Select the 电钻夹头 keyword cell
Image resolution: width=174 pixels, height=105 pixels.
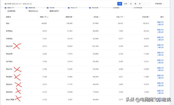point(9,69)
